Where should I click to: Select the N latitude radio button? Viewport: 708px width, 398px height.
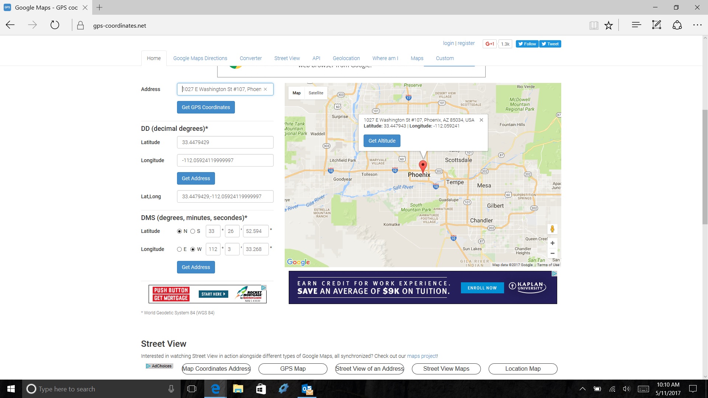pos(180,231)
